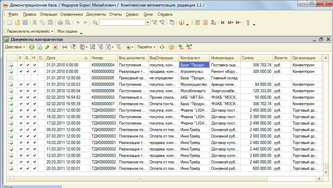The height and width of the screenshot is (188, 333).
Task: Expand the Действия dropdown menu
Action: (x=15, y=47)
